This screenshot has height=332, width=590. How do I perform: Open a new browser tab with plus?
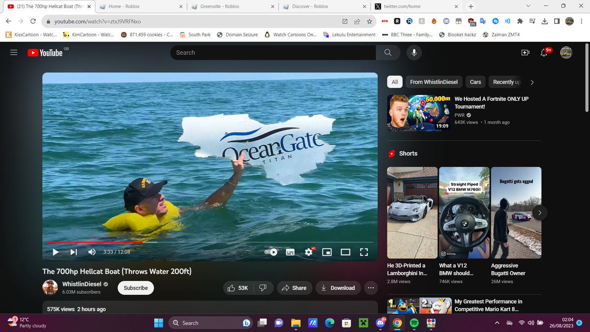point(471,6)
